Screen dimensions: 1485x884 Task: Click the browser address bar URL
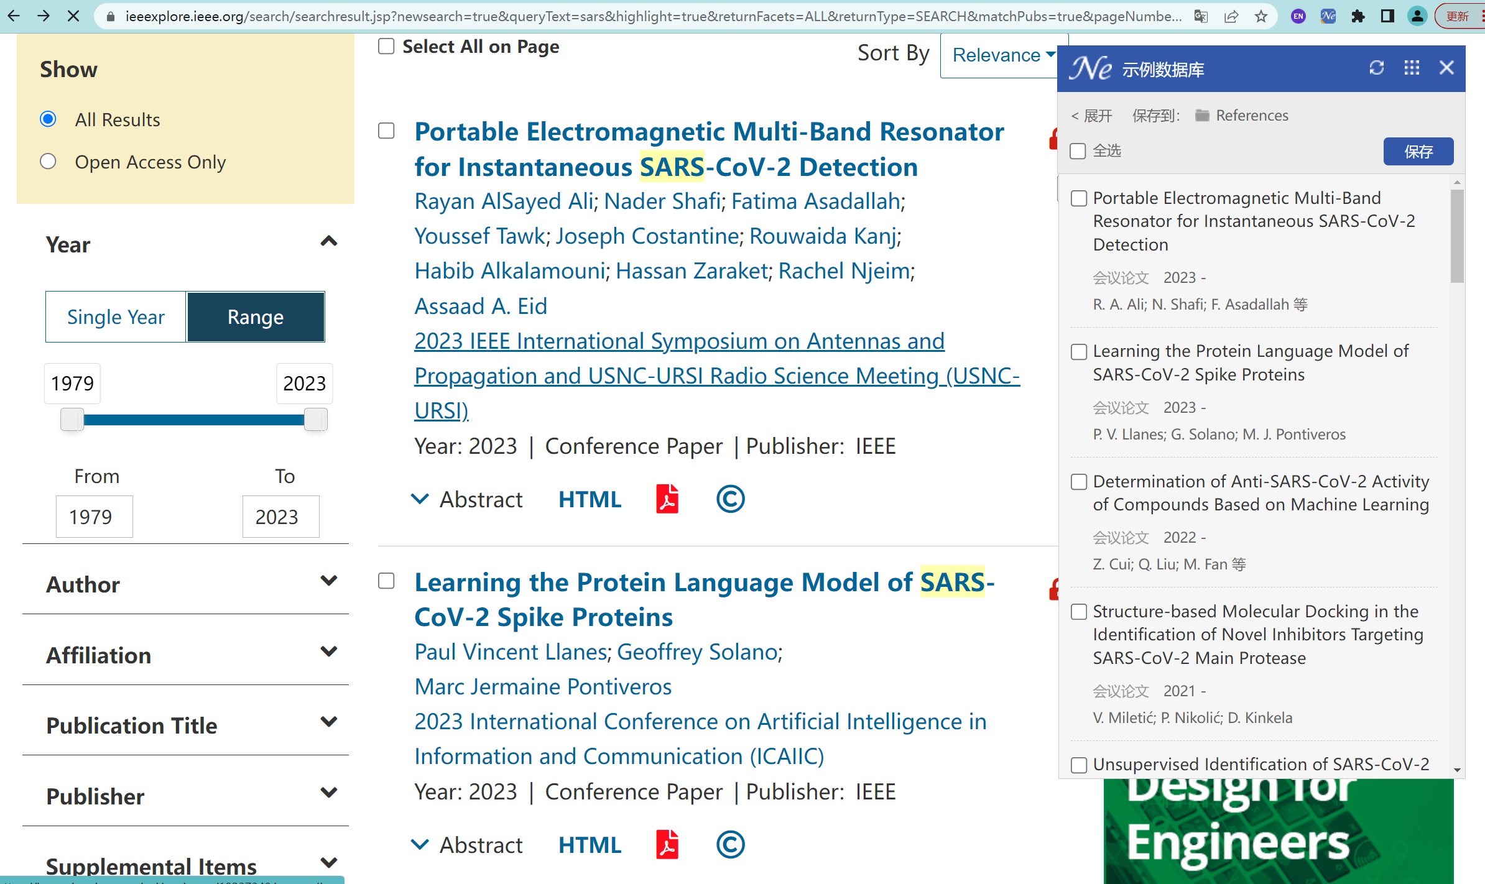click(653, 17)
